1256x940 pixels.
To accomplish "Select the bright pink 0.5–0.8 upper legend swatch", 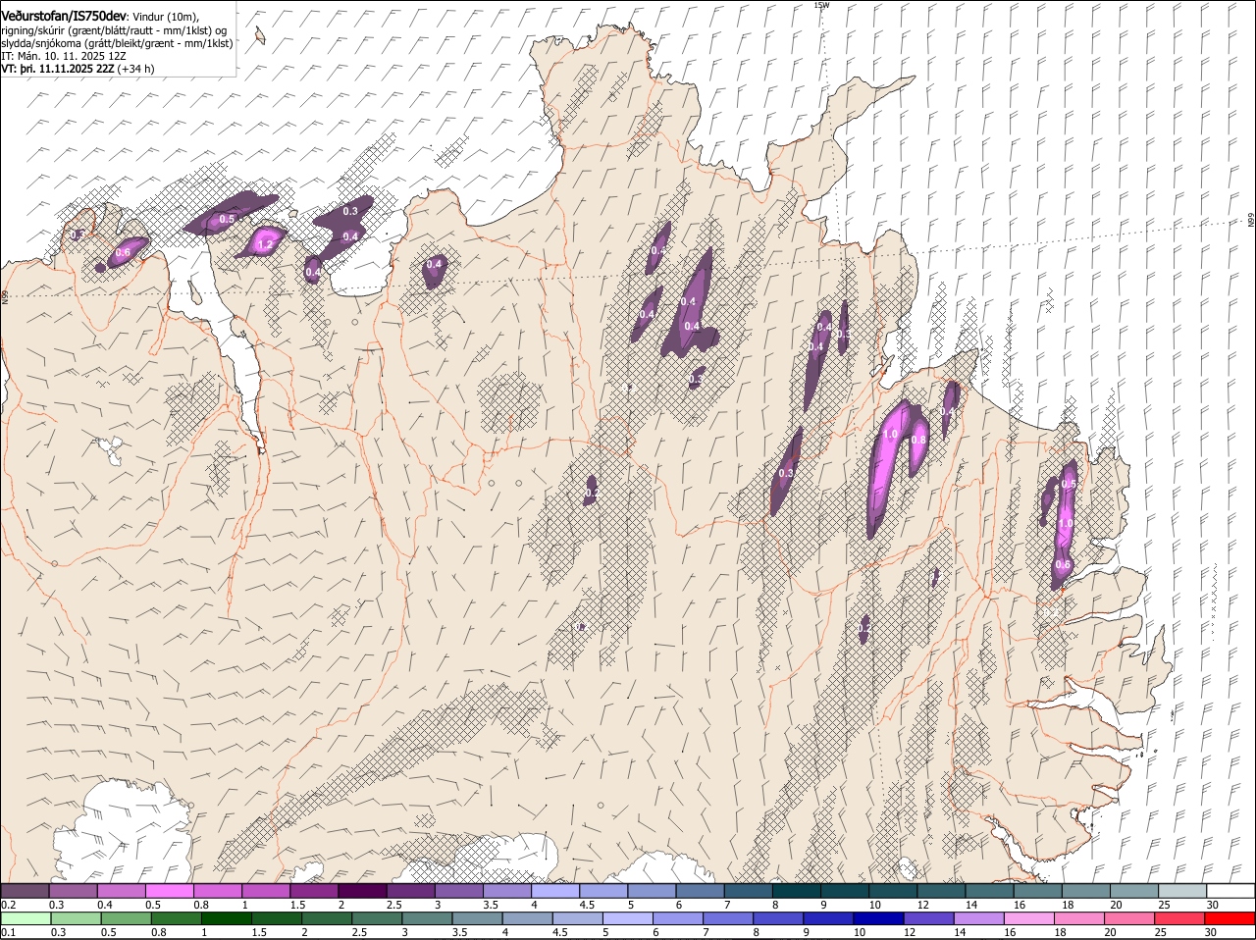I will click(x=169, y=891).
